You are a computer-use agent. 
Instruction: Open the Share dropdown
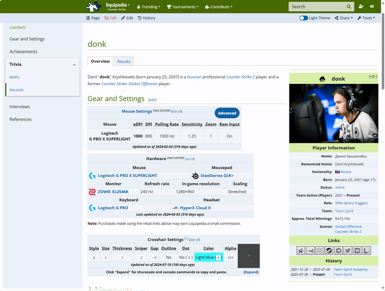(343, 18)
